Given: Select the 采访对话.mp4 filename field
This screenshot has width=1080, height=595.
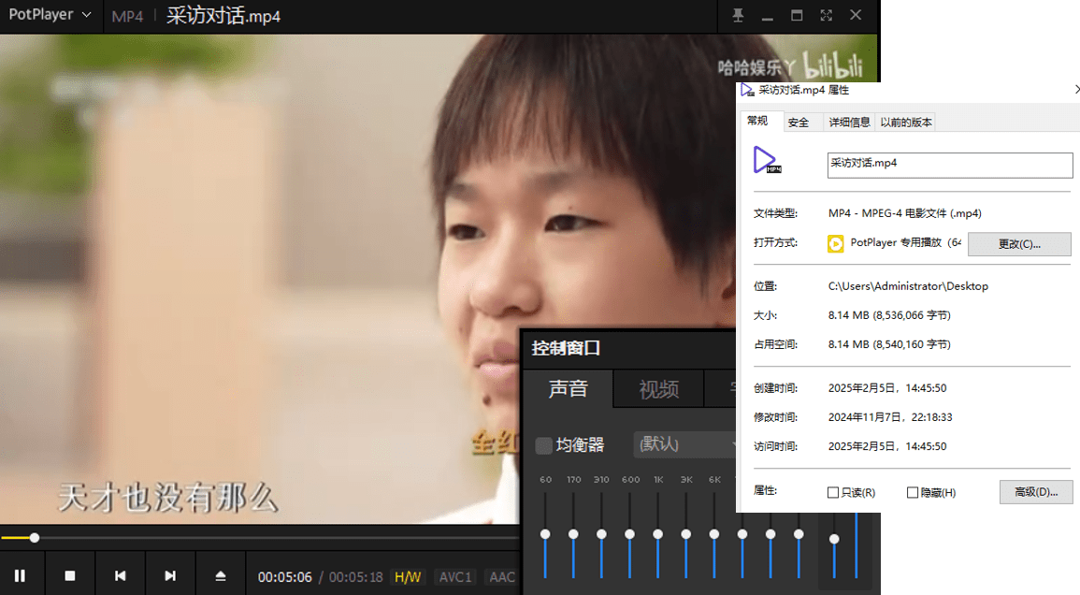Looking at the screenshot, I should coord(948,165).
